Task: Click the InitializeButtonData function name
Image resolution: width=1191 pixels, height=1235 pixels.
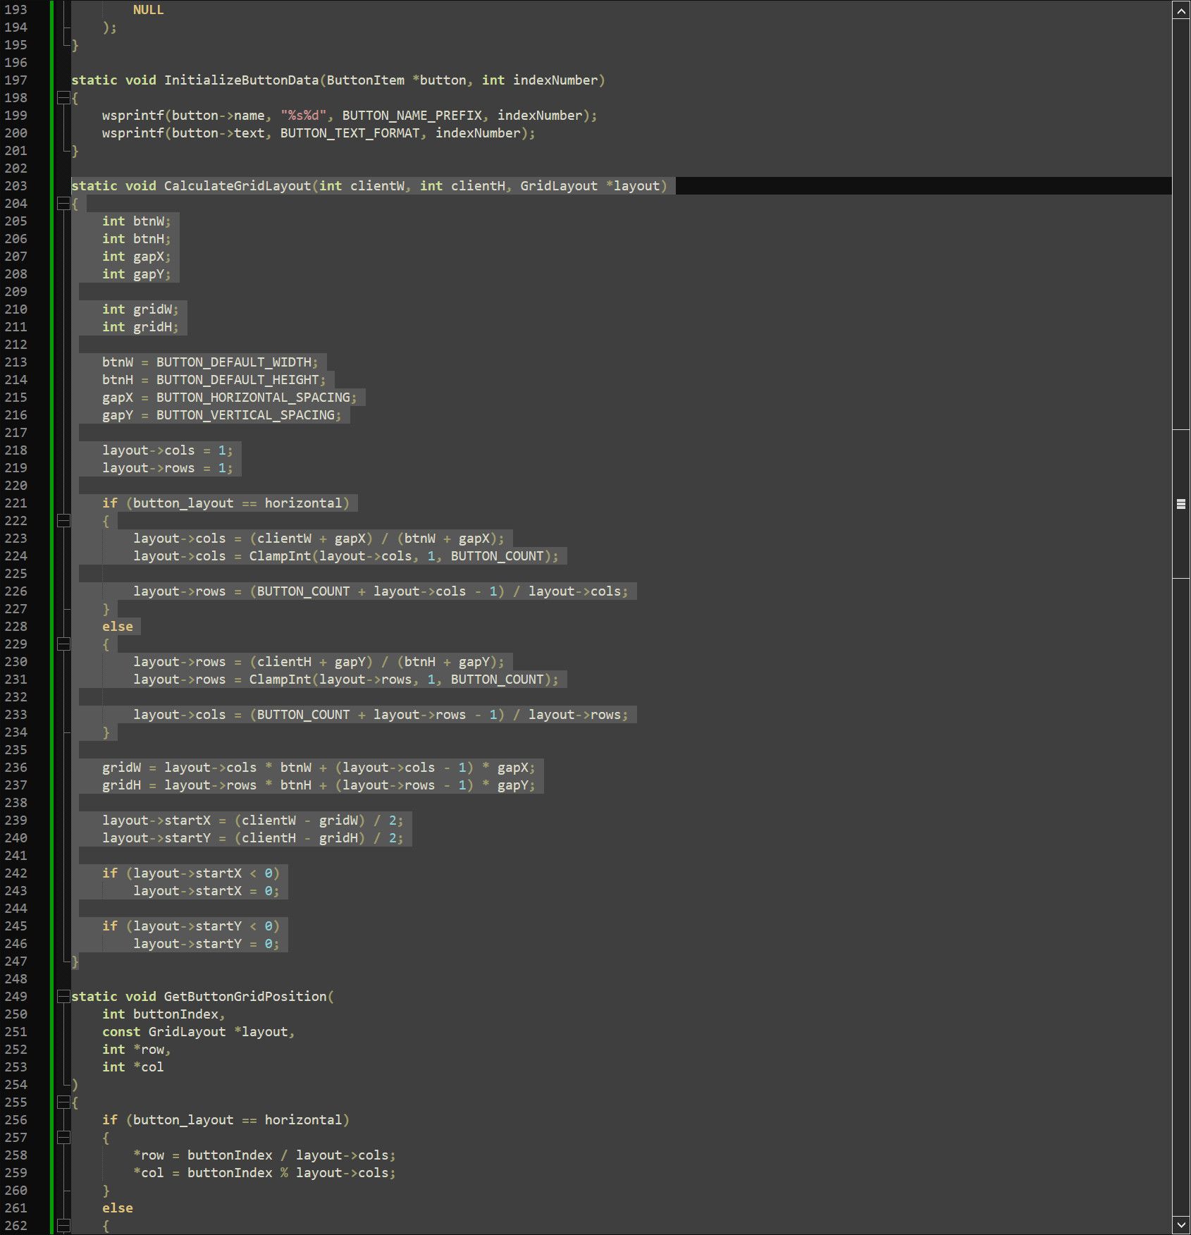Action: click(x=242, y=80)
